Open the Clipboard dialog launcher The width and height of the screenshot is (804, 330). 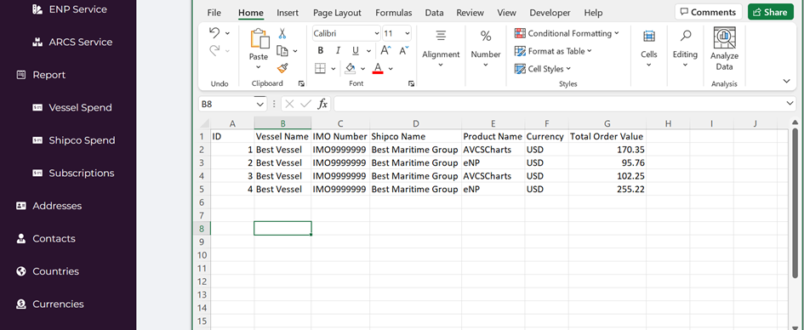tap(301, 83)
